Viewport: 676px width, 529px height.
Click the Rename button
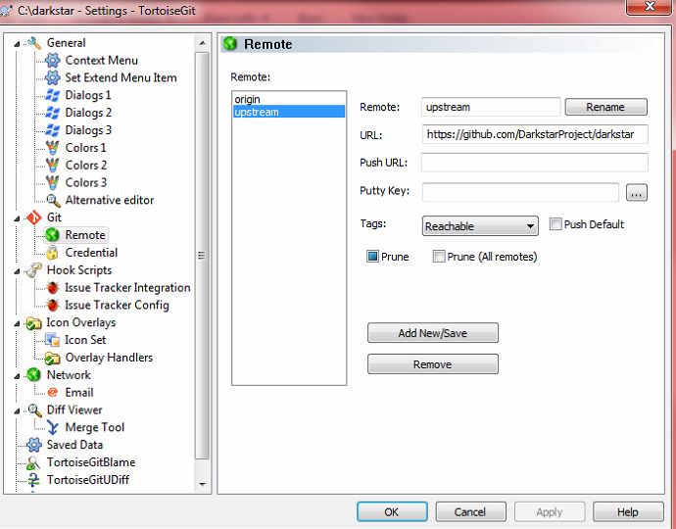pyautogui.click(x=605, y=107)
